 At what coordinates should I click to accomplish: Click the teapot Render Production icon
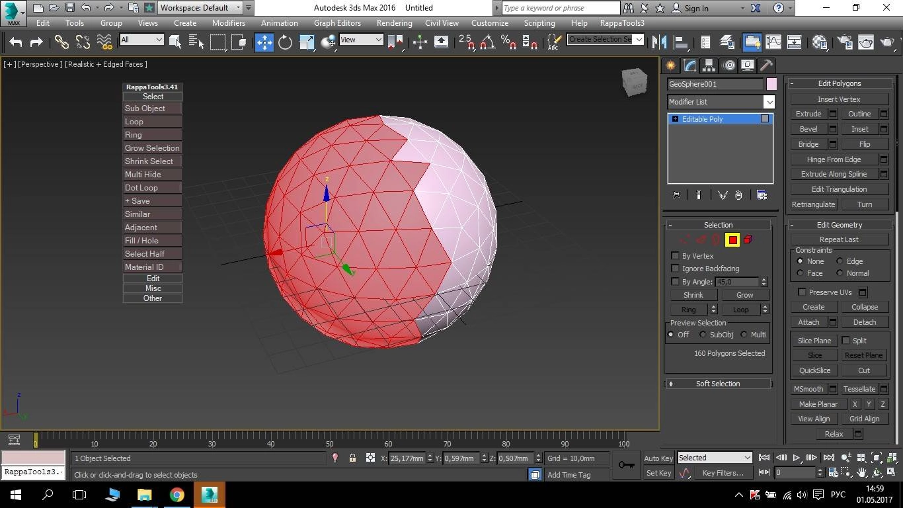[x=888, y=42]
